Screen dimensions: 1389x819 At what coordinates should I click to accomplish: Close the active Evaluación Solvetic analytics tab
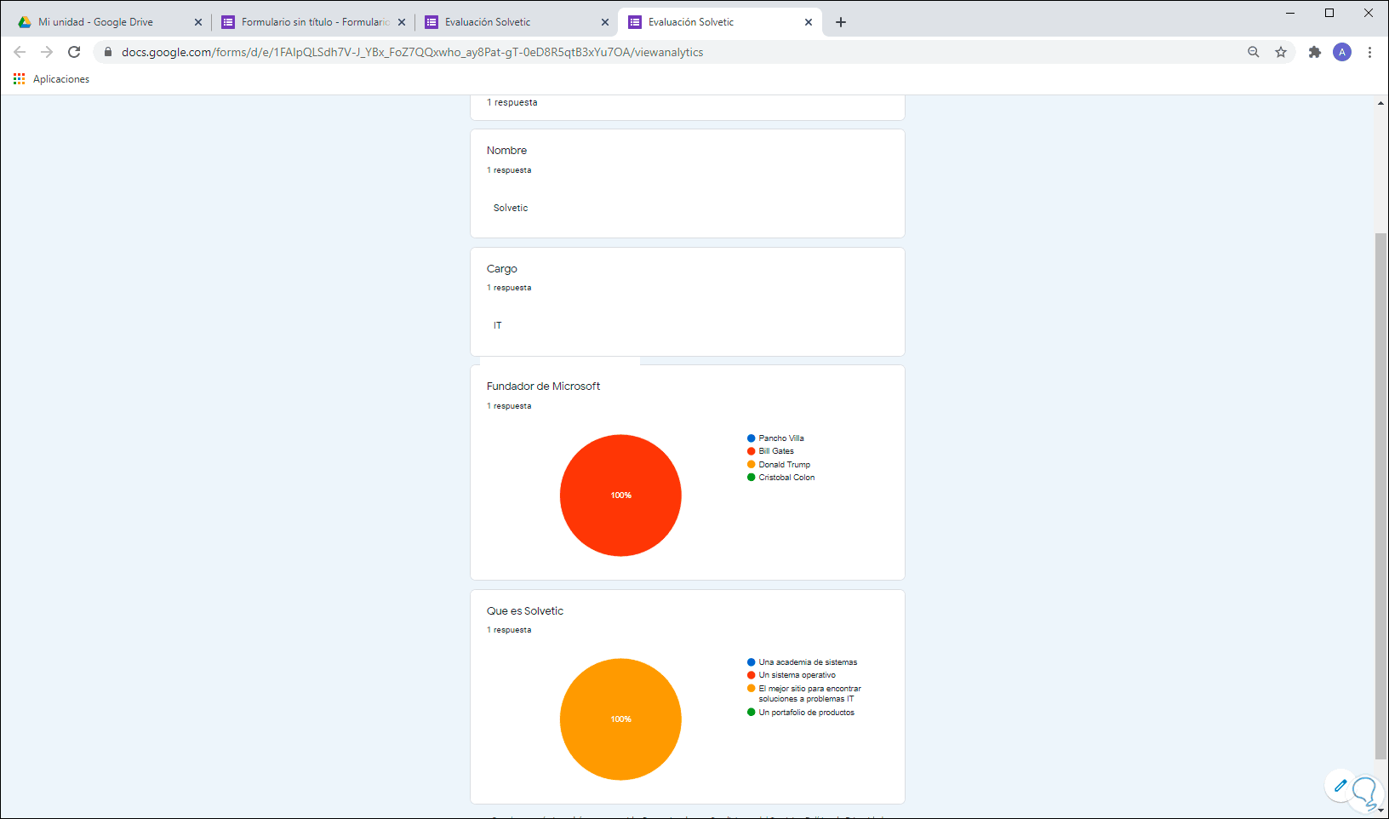[x=809, y=22]
